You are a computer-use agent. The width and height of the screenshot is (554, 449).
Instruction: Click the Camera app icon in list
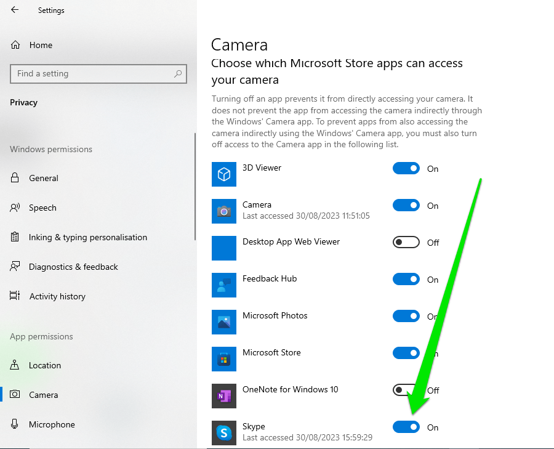[x=224, y=211]
